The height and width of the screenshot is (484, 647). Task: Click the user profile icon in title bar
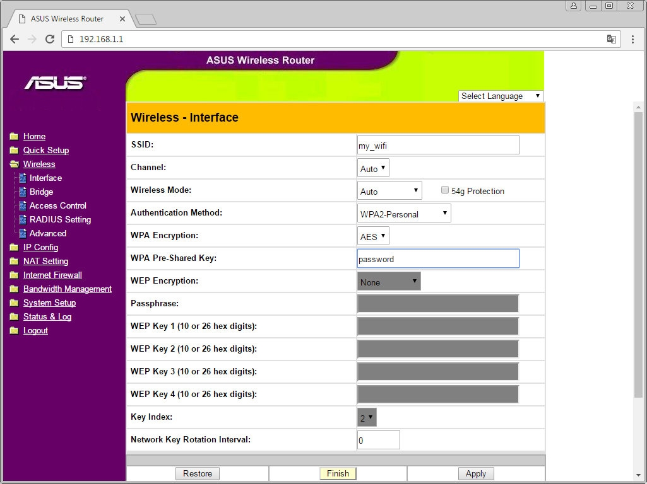pyautogui.click(x=574, y=6)
